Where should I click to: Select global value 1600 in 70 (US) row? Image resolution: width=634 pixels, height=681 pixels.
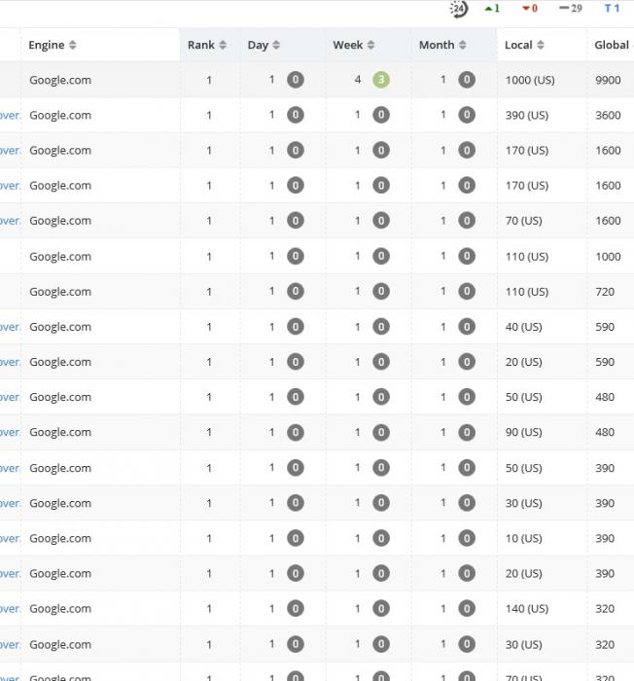pyautogui.click(x=608, y=221)
